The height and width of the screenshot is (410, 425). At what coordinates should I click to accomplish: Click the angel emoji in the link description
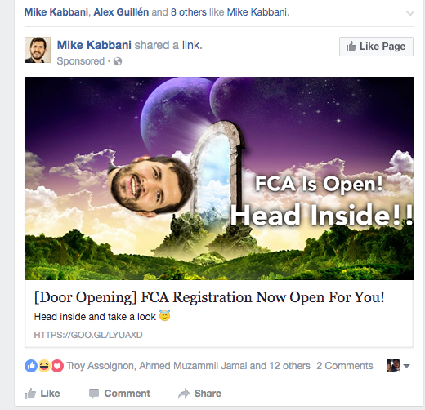pos(164,315)
